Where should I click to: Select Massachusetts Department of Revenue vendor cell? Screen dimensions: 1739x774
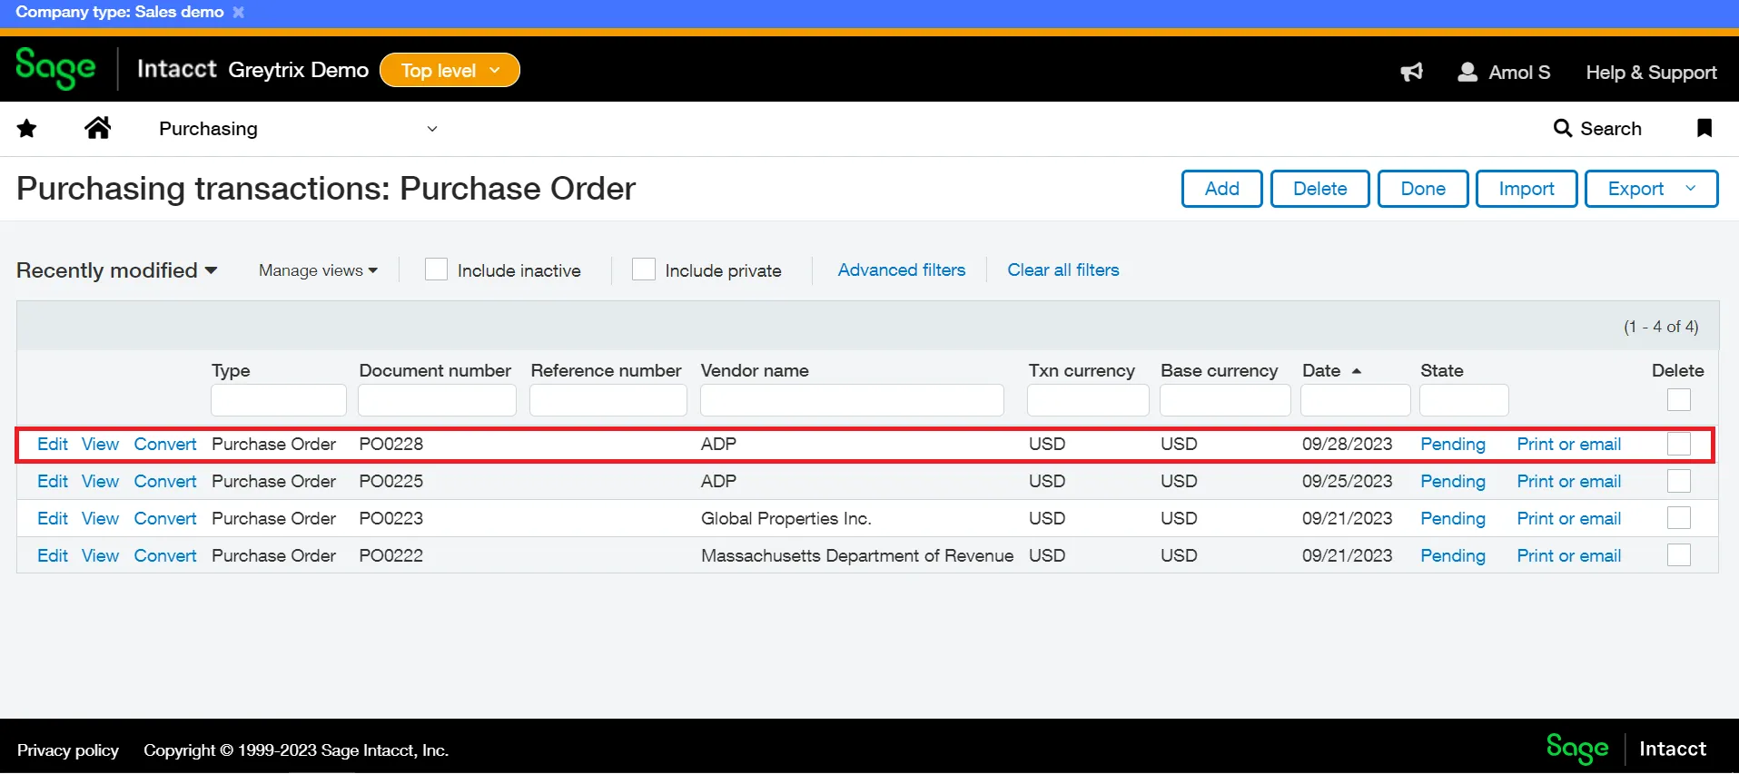857,555
